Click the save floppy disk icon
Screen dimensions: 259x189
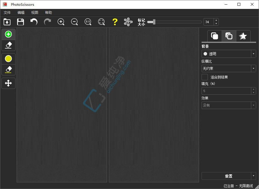20,22
